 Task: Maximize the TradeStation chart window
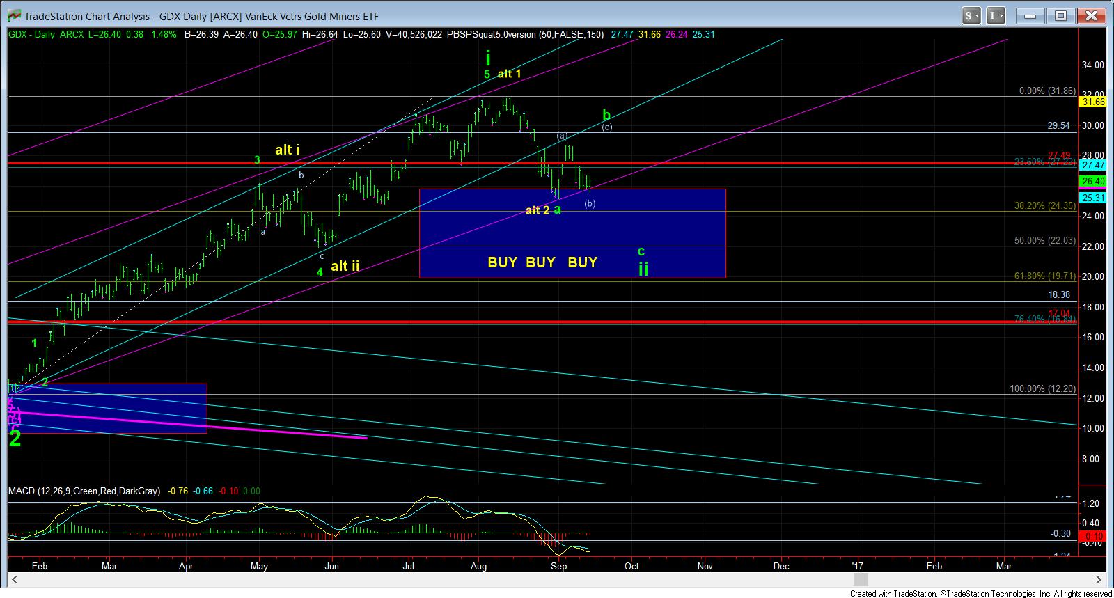(1060, 15)
